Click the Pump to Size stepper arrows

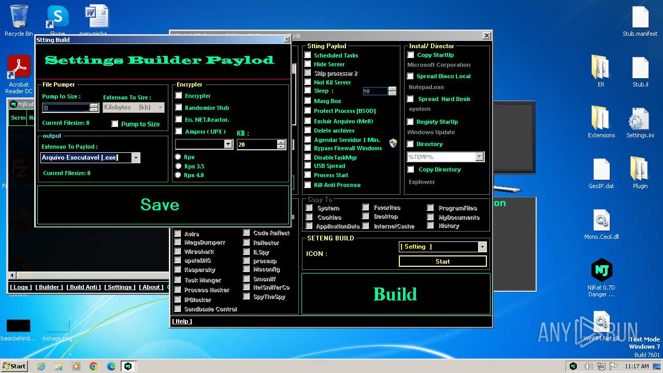point(94,108)
